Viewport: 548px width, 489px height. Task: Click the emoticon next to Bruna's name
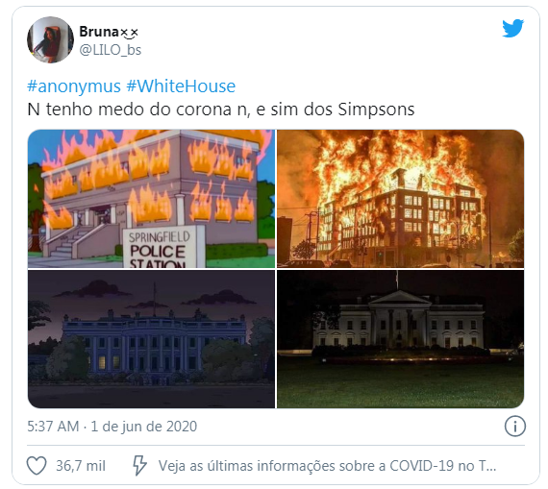130,33
